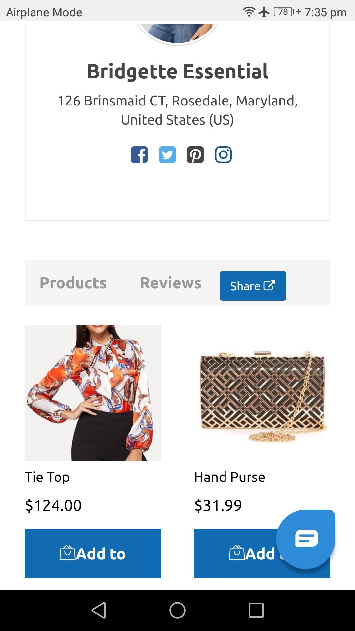Viewport: 355px width, 631px height.
Task: Tap the recent apps square icon
Action: point(256,610)
